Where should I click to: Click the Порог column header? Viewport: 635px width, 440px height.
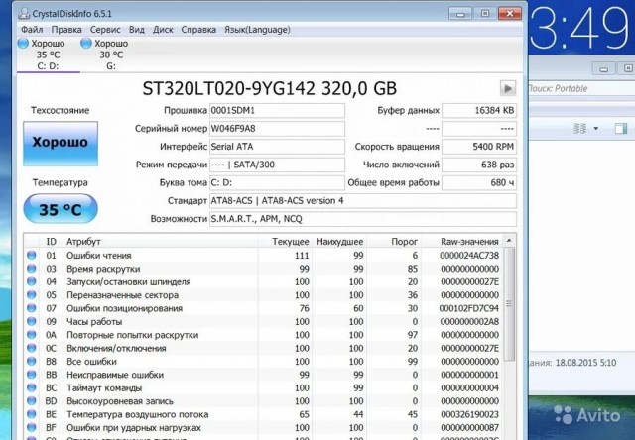point(394,242)
